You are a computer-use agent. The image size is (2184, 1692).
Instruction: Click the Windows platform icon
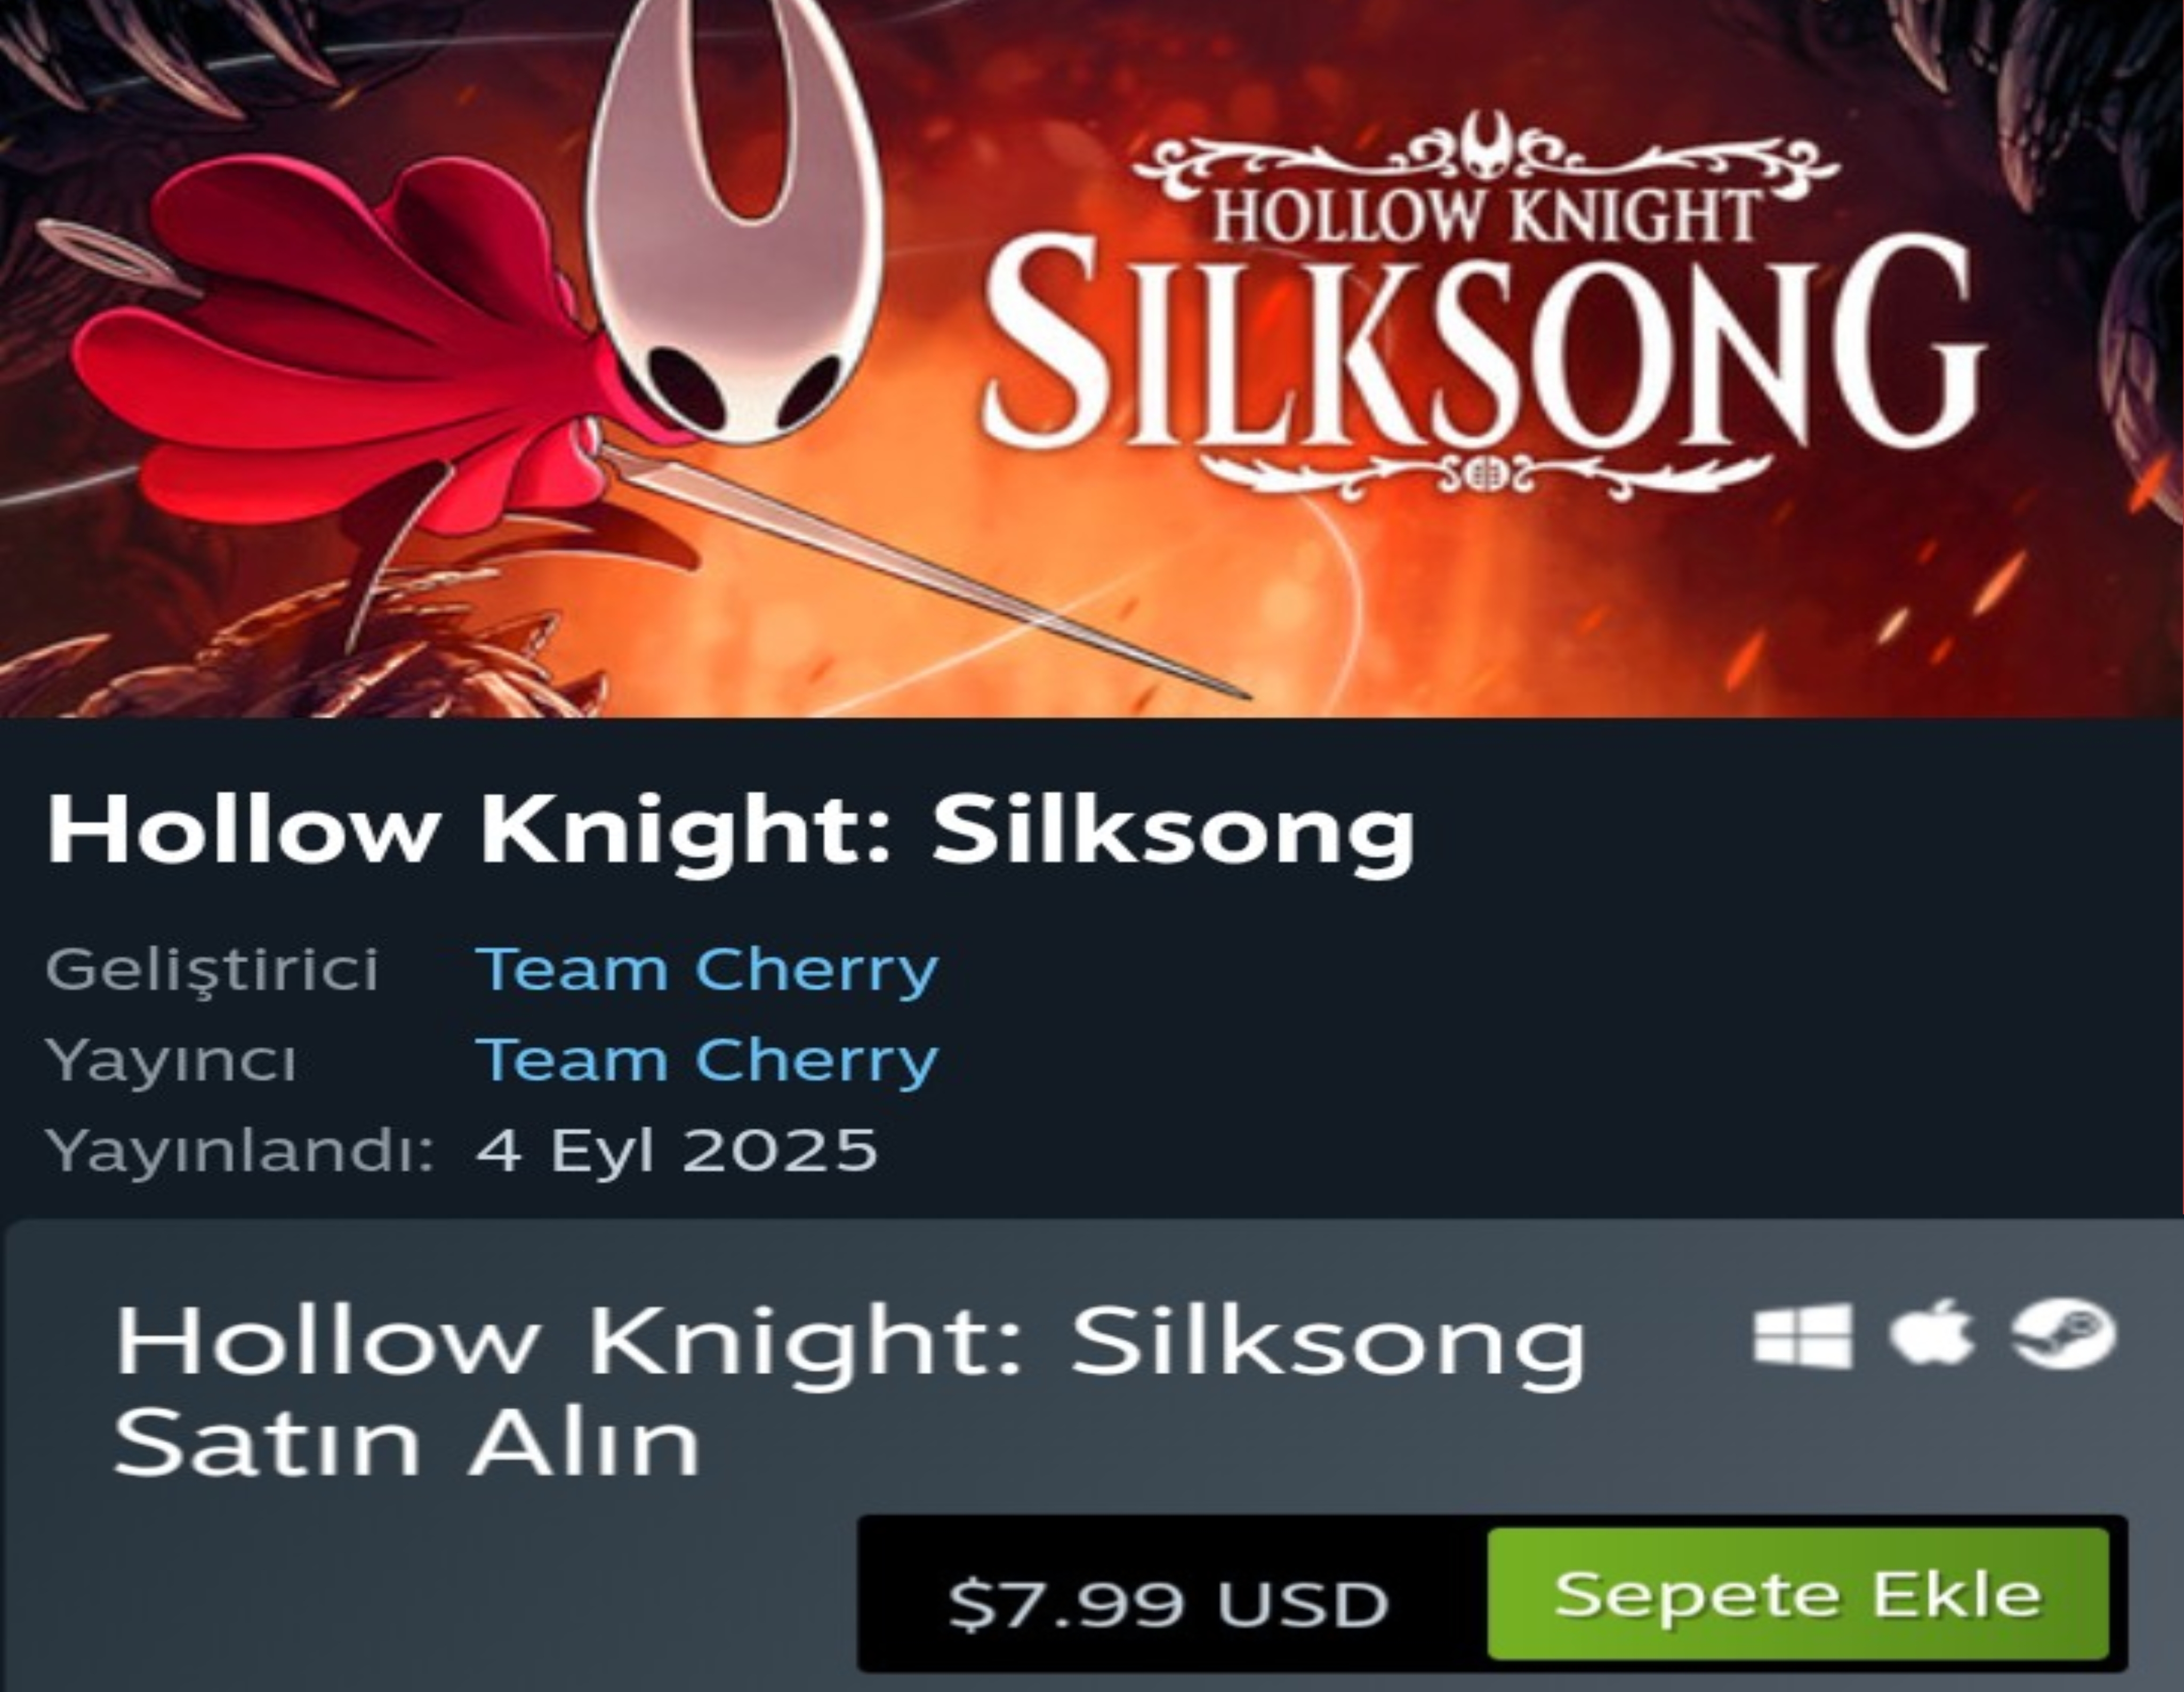(x=1802, y=1335)
